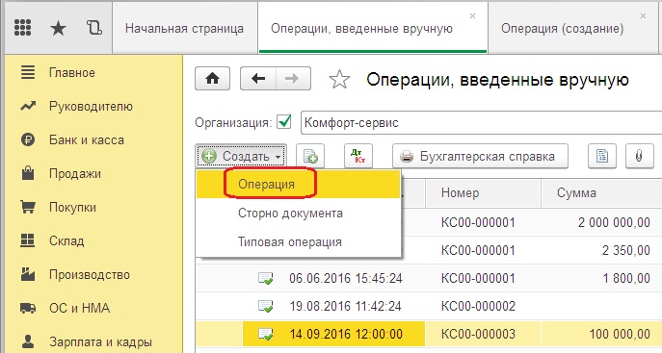Open the sections menu grid icon
662x353 pixels.
coord(22,28)
